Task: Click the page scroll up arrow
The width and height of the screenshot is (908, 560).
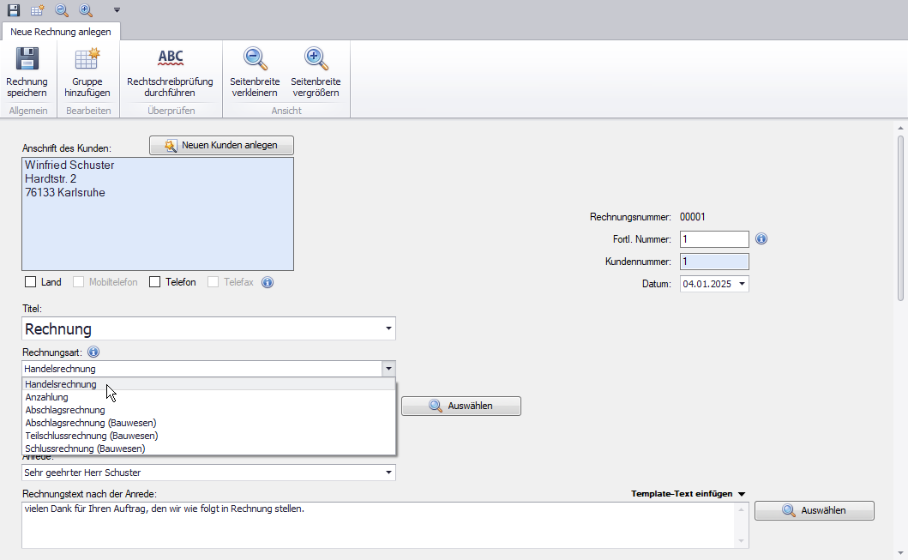Action: pyautogui.click(x=900, y=128)
